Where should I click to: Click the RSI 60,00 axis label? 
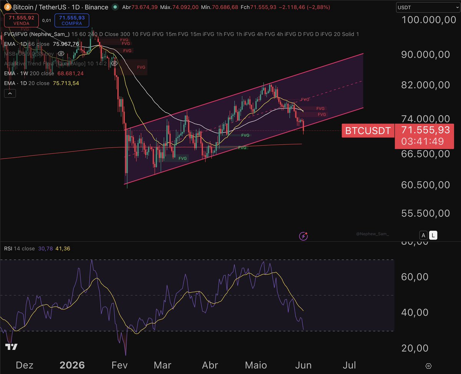(416, 277)
